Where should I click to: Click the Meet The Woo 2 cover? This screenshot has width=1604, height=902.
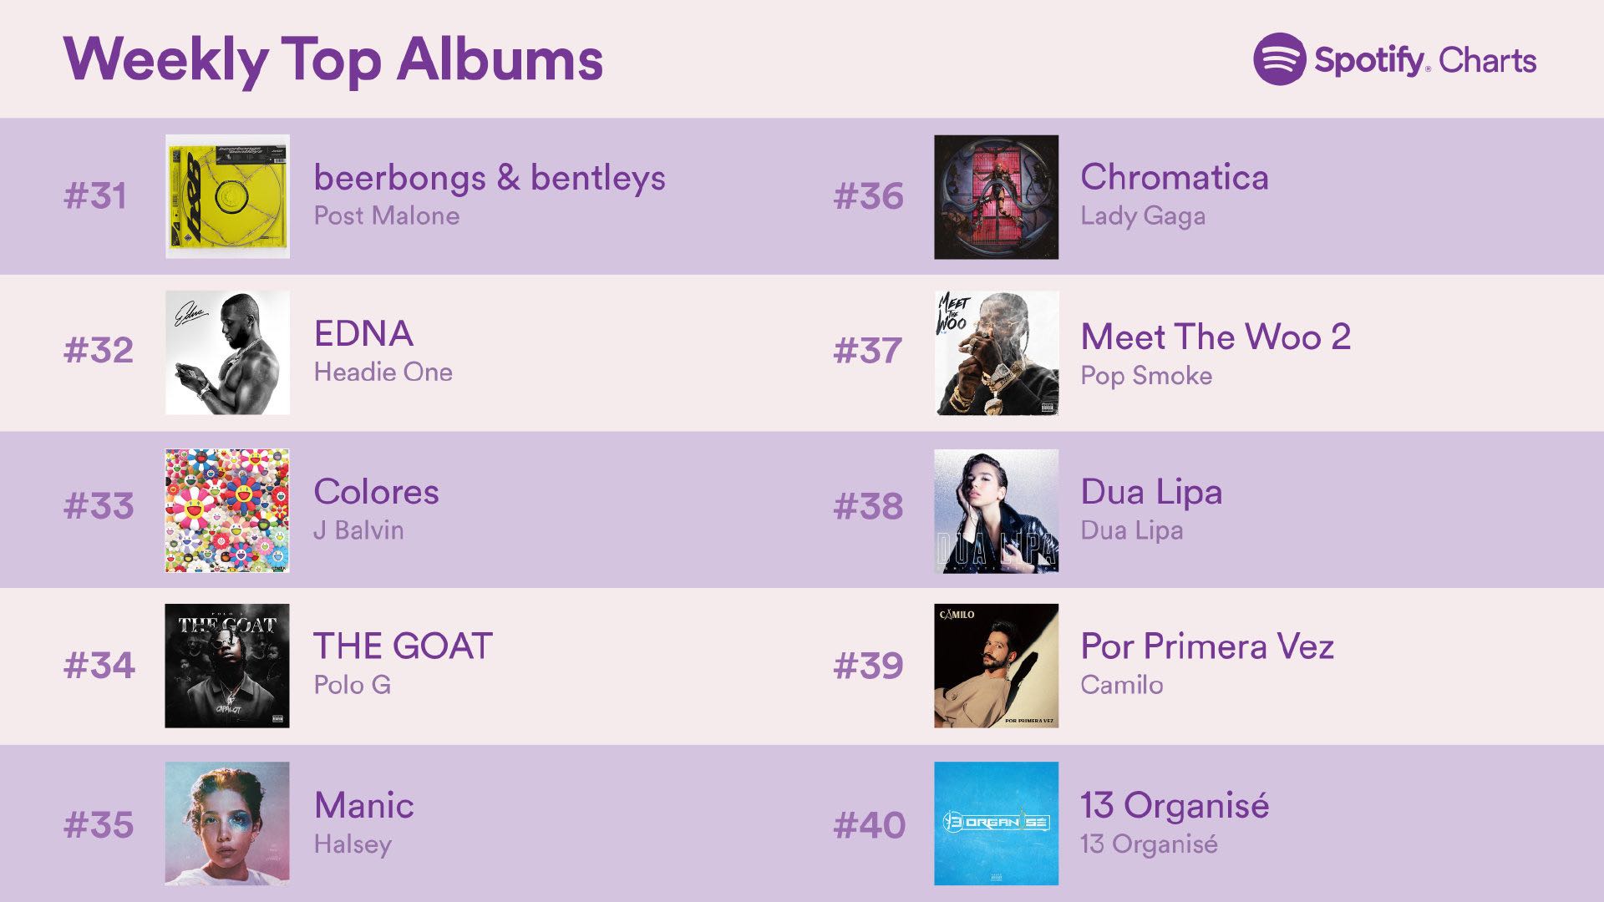point(996,352)
